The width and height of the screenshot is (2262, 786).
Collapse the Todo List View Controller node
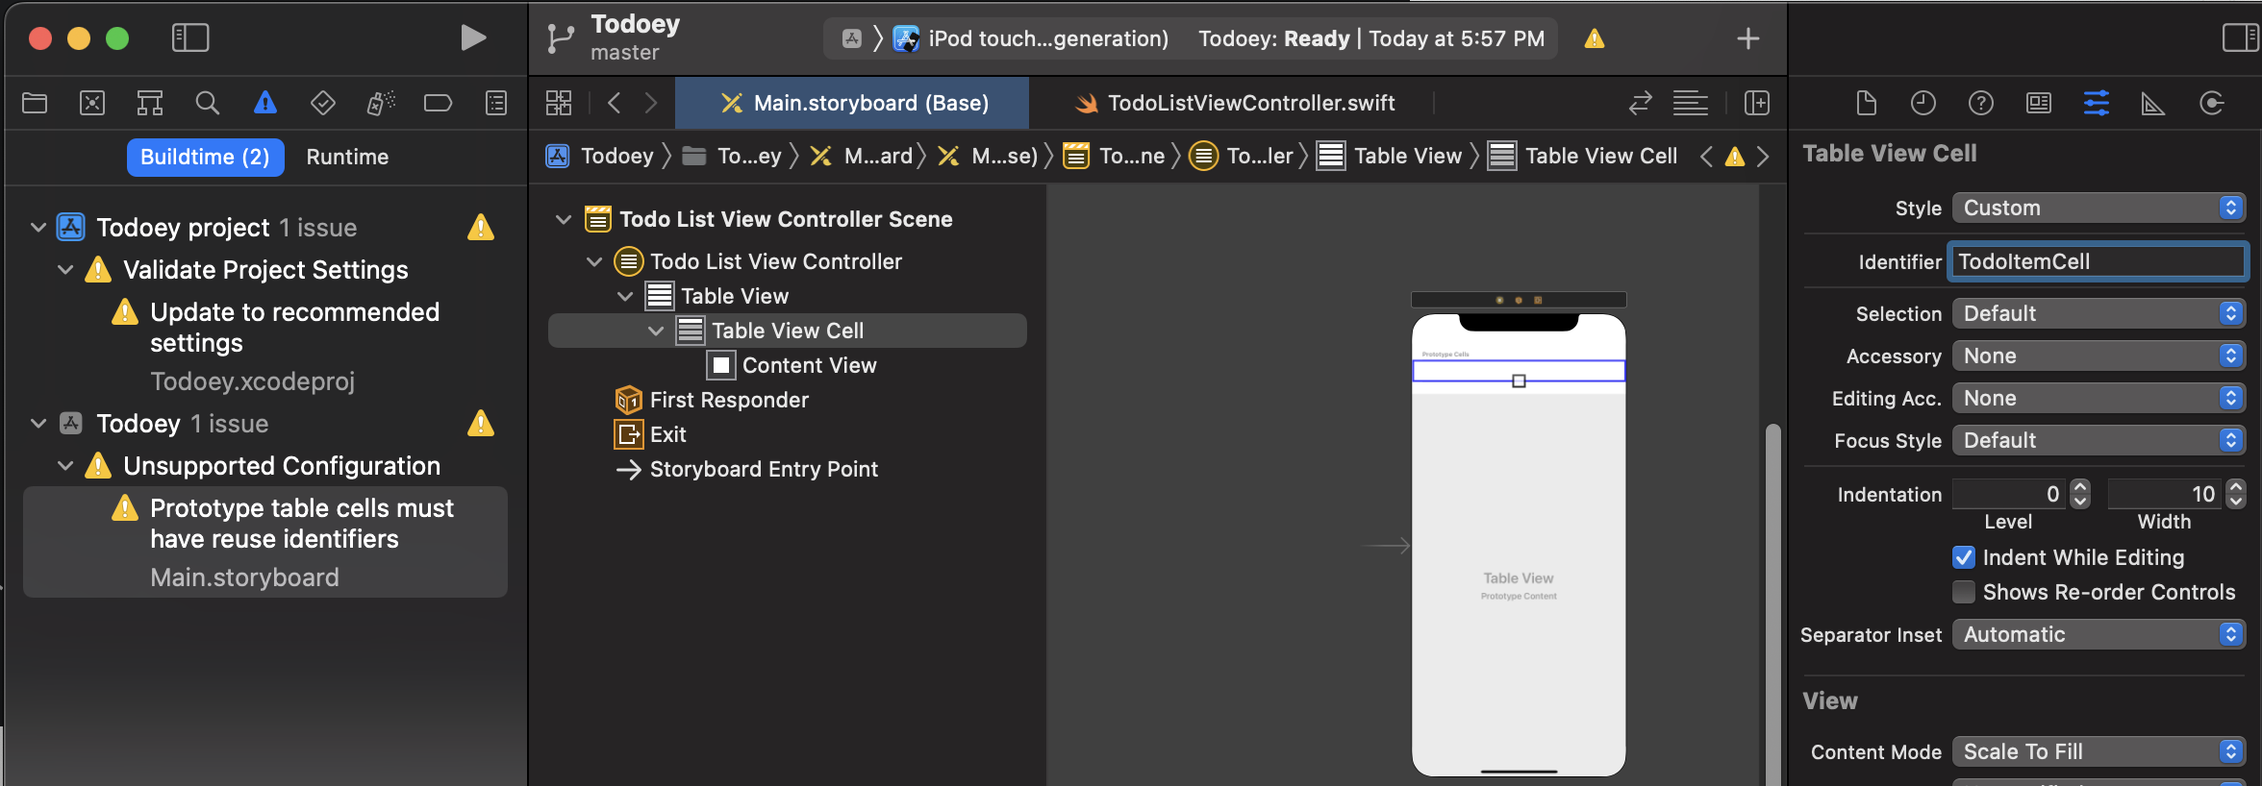click(594, 261)
